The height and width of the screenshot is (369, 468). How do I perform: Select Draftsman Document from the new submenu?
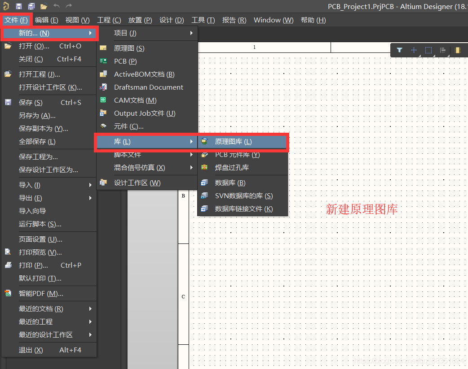coord(148,87)
